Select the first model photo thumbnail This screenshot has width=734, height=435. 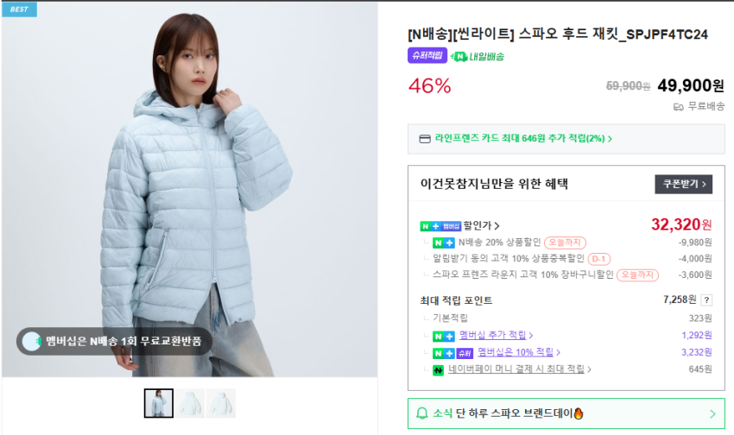(x=159, y=403)
